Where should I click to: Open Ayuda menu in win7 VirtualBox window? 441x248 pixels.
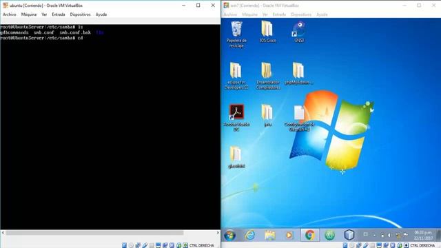322,14
